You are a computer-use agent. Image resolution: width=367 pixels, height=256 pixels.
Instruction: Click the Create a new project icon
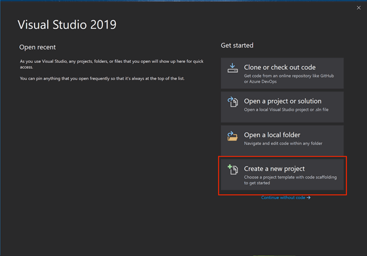click(x=232, y=170)
